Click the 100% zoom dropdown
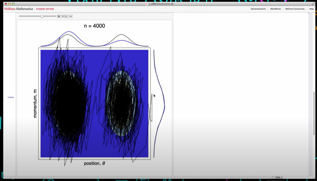 [278, 177]
